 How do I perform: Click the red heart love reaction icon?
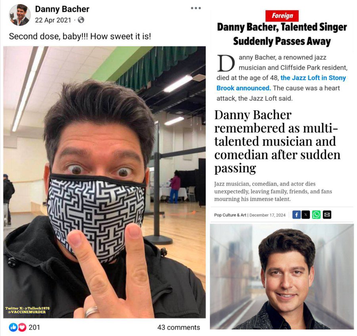click(22, 327)
